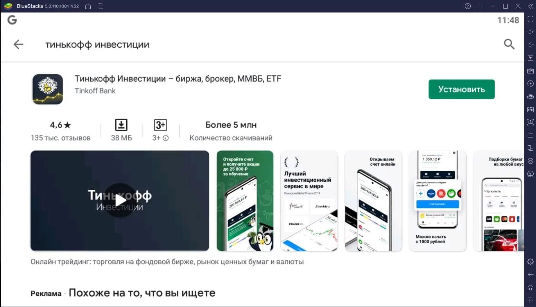Click the 'Реклама' label
The image size is (536, 307).
tap(46, 294)
